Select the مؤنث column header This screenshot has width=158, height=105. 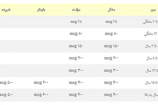point(76,10)
